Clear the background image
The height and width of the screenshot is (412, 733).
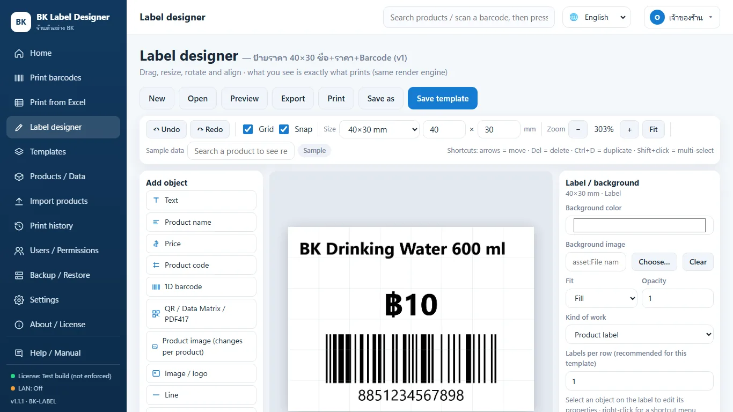tap(698, 262)
